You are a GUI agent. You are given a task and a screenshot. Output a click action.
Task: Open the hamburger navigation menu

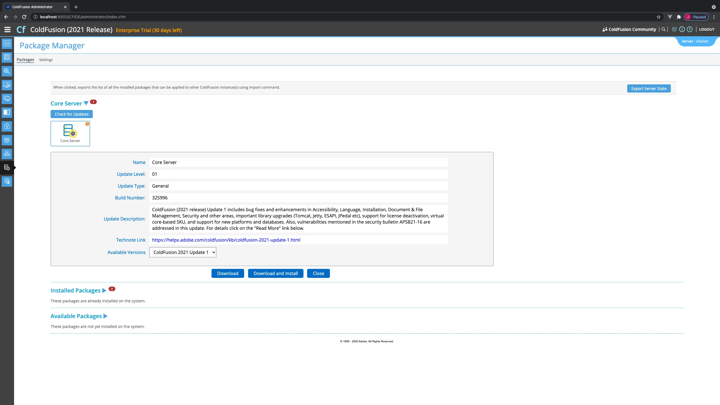pos(7,30)
